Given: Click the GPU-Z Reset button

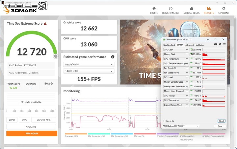Looking at the screenshot, I should pos(222,121).
